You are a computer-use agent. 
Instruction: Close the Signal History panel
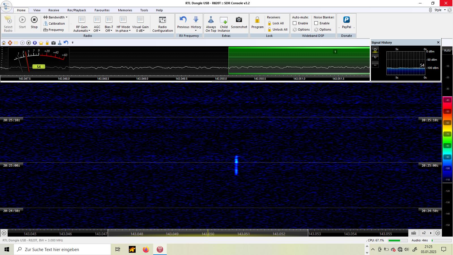(x=438, y=42)
